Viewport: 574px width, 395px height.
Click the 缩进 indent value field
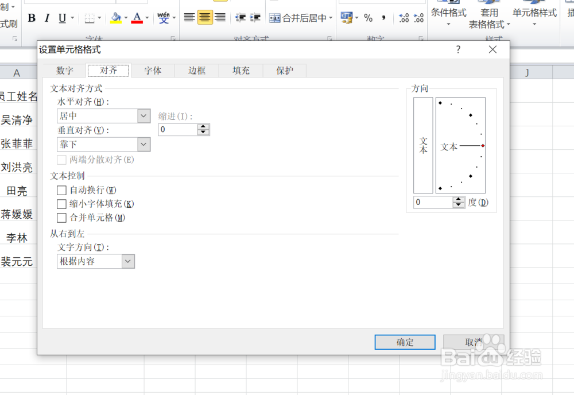(178, 130)
